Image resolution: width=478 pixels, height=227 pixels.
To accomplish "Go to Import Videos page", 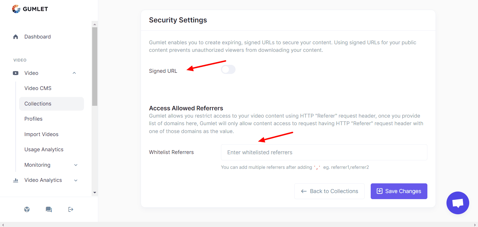I will [42, 134].
